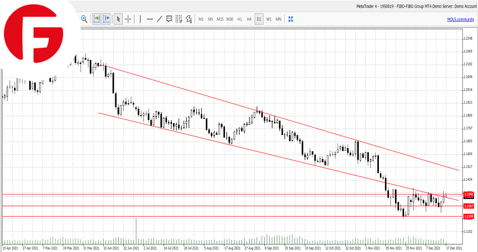
Task: Toggle chart auto scroll to latest bar
Action: [x=96, y=19]
